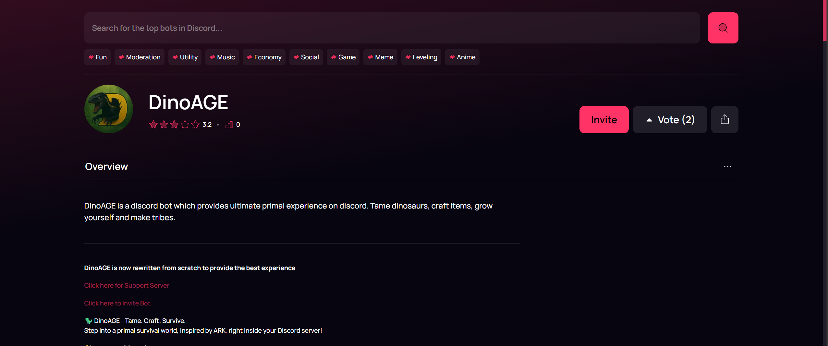Viewport: 828px width, 346px height.
Task: Click the fifth rating star
Action: (x=195, y=125)
